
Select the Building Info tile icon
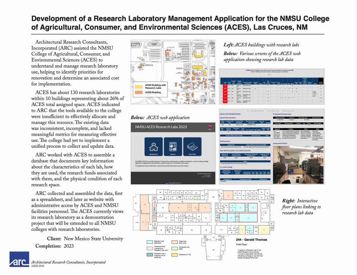(x=153, y=147)
